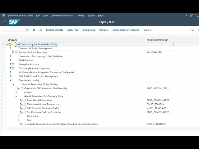Click the position/notes icon next to the double chevron
The width and height of the screenshot is (199, 149).
click(x=41, y=30)
